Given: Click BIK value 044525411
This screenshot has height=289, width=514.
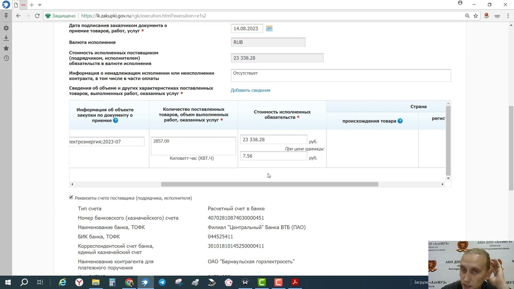Looking at the screenshot, I should point(220,237).
